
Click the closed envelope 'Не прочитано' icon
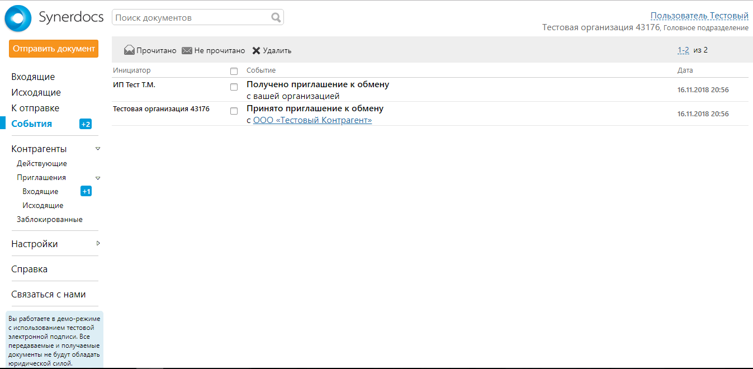(187, 50)
